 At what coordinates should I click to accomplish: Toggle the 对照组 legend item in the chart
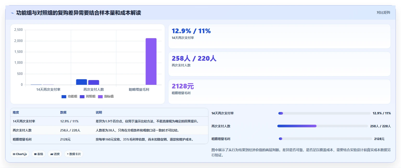point(88,96)
